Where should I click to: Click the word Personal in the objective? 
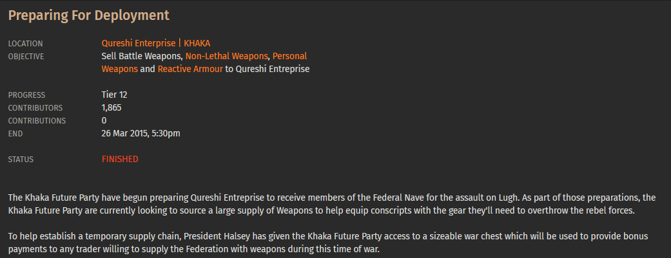pyautogui.click(x=289, y=57)
